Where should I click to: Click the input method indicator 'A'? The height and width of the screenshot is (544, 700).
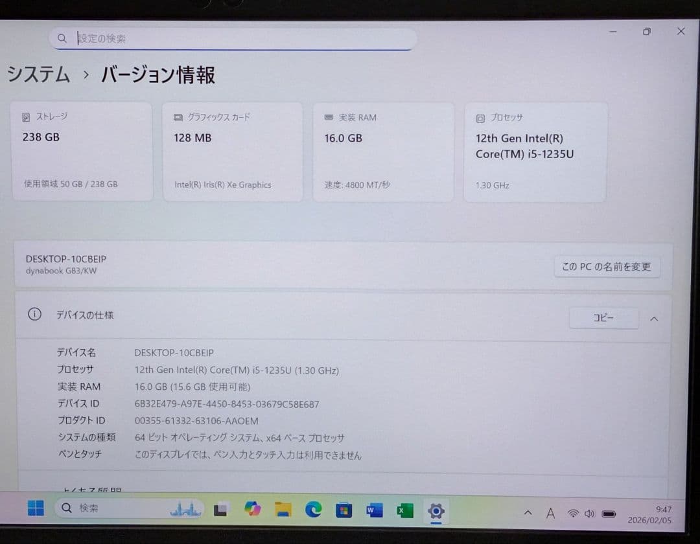click(551, 512)
